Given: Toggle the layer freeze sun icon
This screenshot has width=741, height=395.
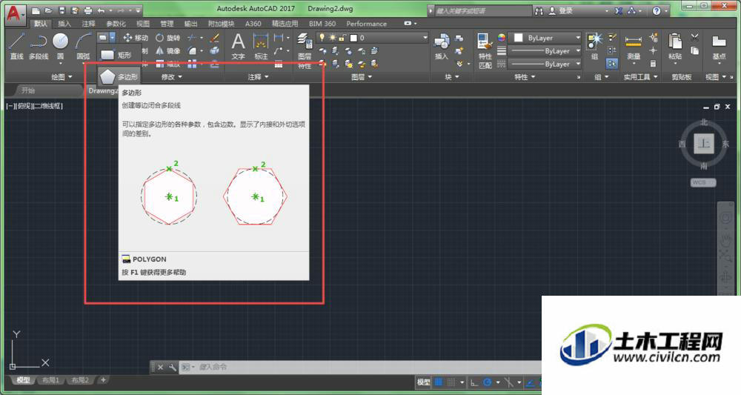Looking at the screenshot, I should pos(333,37).
